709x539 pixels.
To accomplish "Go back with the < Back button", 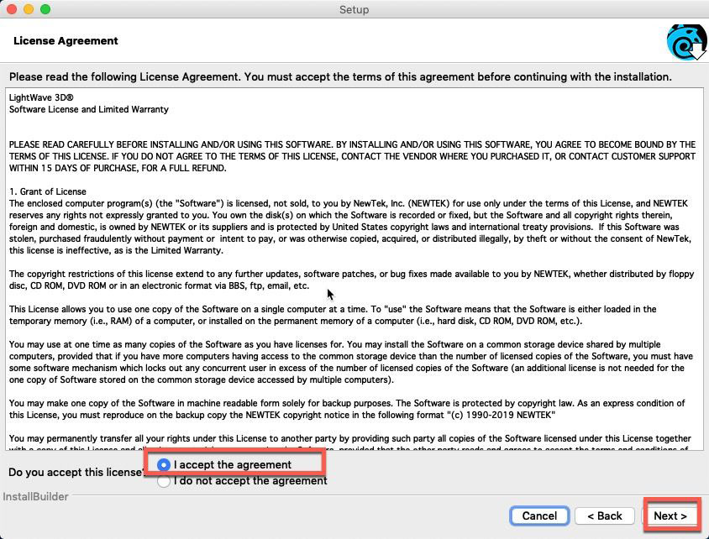I will (x=605, y=516).
